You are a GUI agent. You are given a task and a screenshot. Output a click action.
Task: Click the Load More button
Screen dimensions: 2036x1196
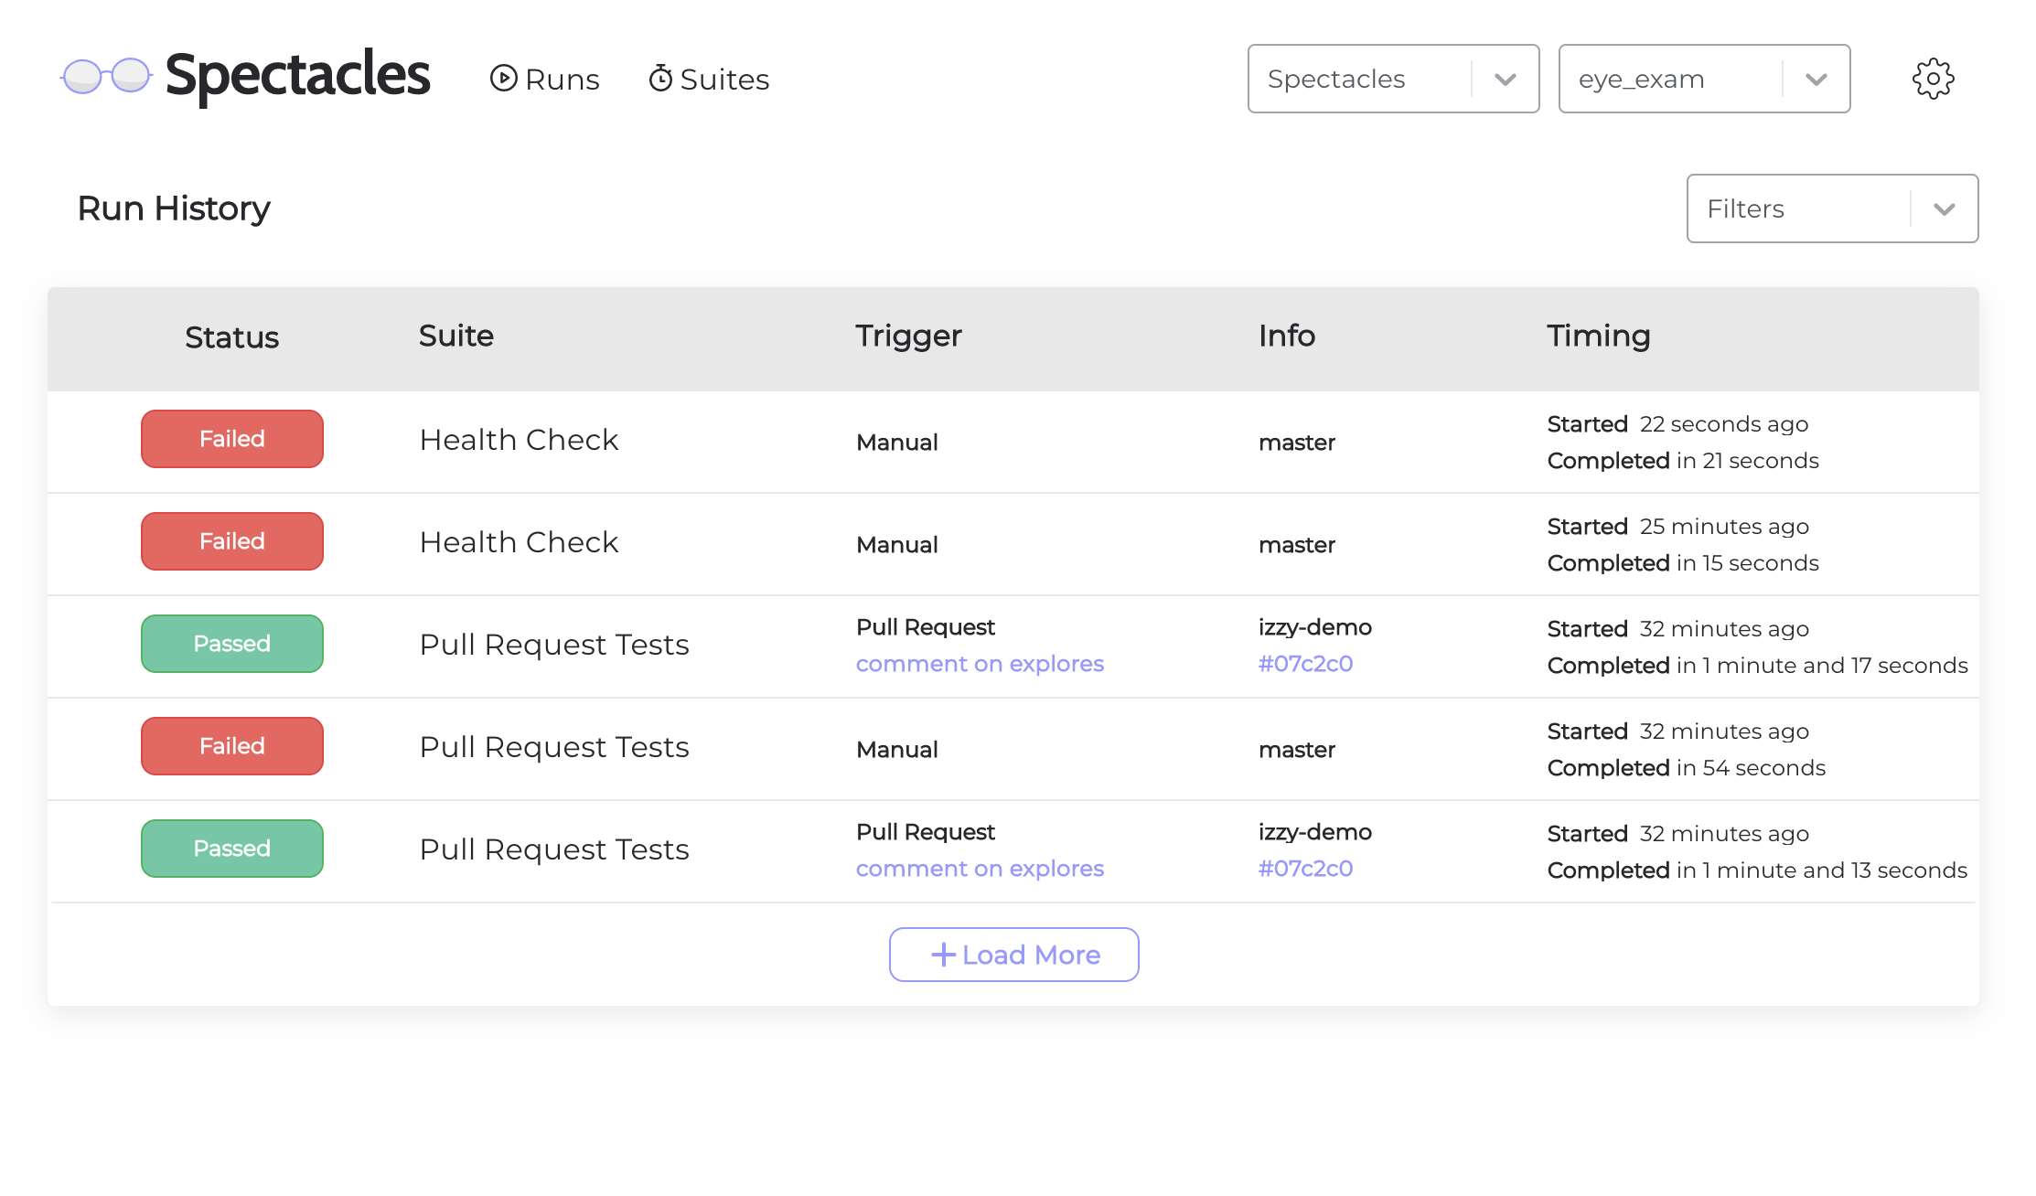(x=1013, y=955)
